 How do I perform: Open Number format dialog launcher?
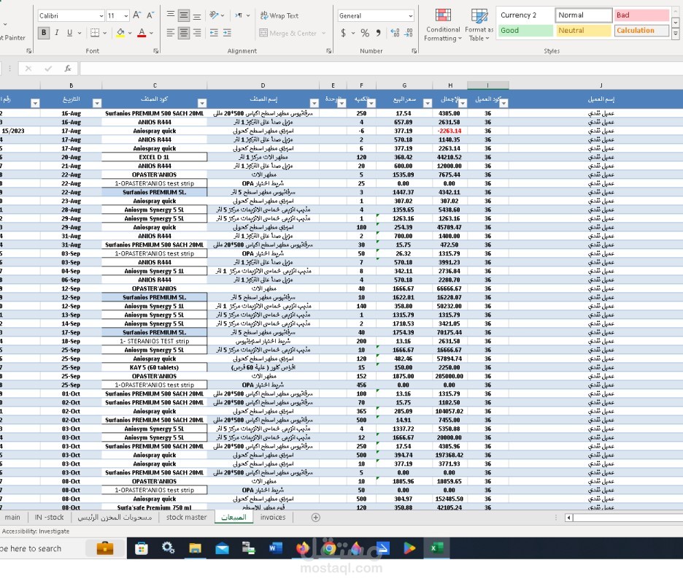[x=414, y=51]
